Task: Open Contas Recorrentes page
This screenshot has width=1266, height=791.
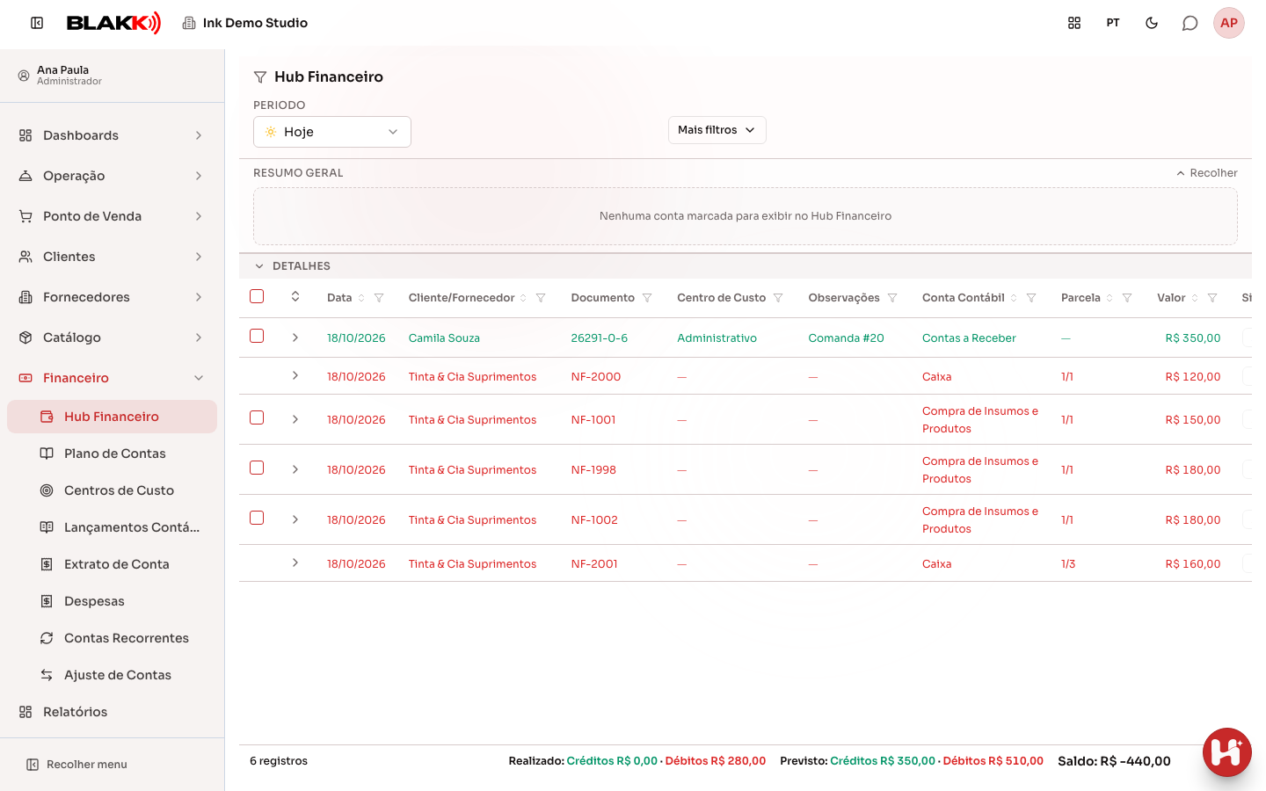Action: (x=112, y=638)
